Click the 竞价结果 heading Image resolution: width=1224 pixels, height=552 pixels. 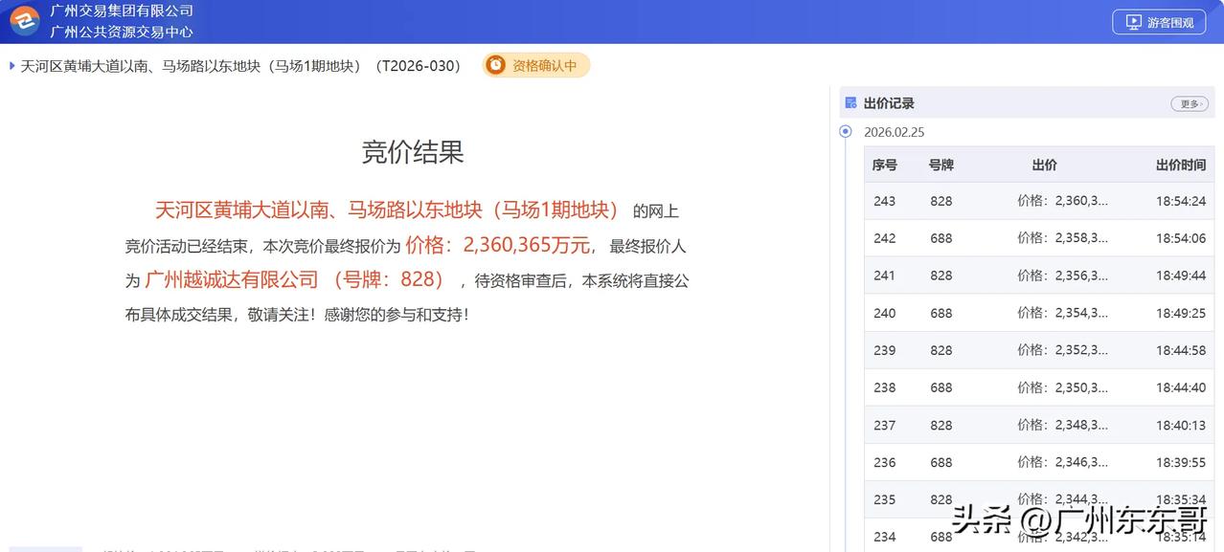[x=413, y=152]
